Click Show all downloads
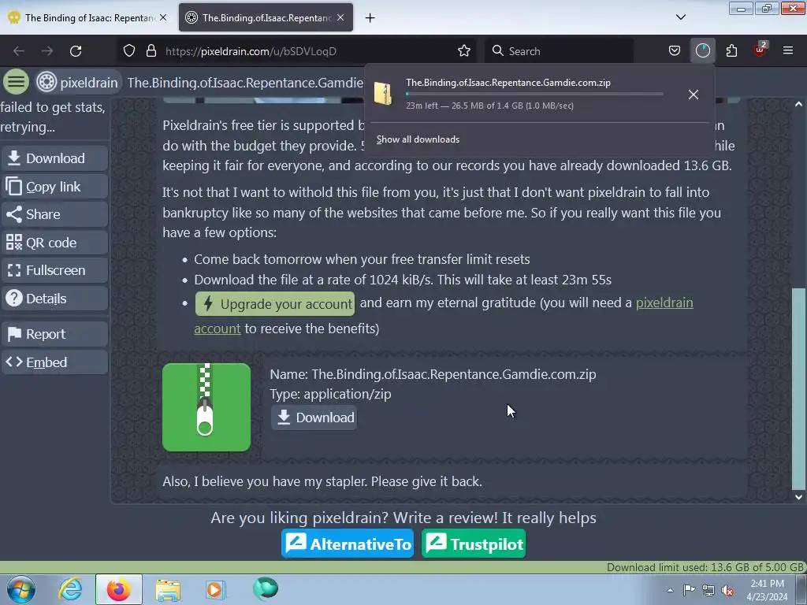Viewport: 807px width, 605px height. [418, 139]
